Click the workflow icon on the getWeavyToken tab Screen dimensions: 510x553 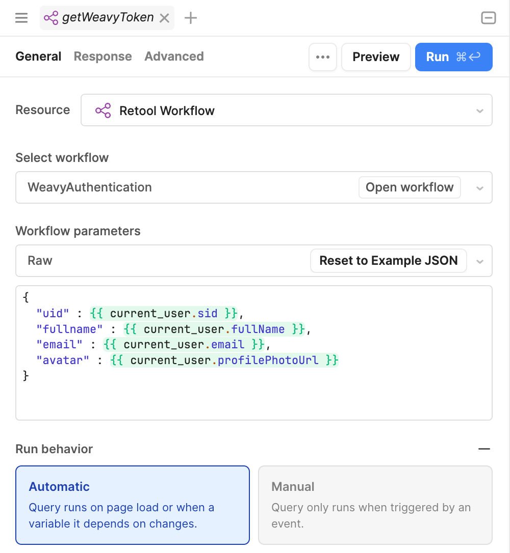(x=52, y=17)
